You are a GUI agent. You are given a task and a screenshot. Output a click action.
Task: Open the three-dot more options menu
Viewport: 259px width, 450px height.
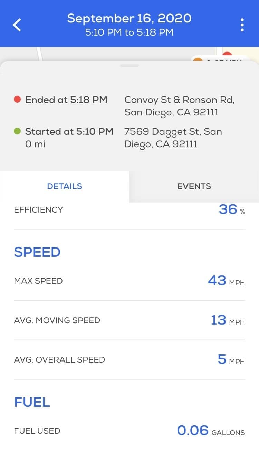[x=242, y=25]
